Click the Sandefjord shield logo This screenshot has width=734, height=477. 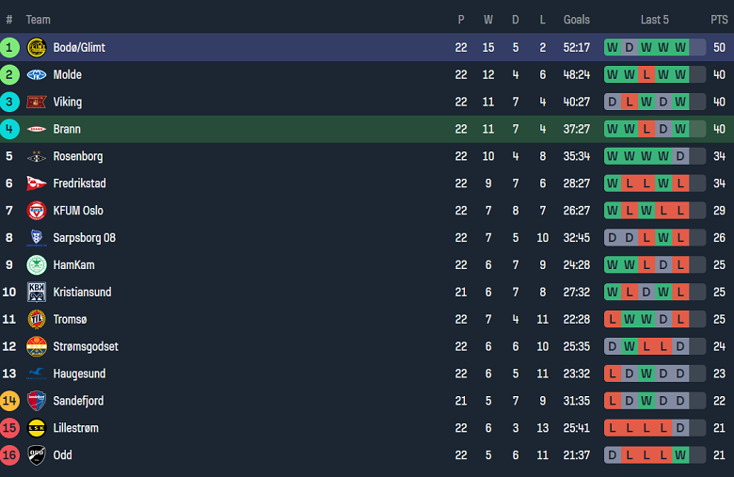tap(37, 401)
